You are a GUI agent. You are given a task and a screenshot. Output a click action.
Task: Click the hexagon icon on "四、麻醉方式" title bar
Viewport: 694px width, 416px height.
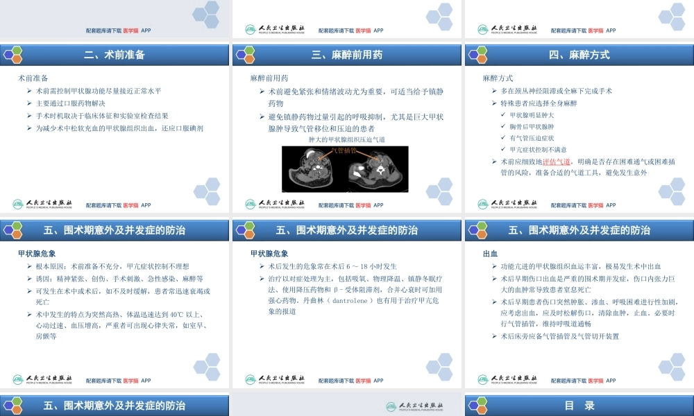(x=479, y=53)
